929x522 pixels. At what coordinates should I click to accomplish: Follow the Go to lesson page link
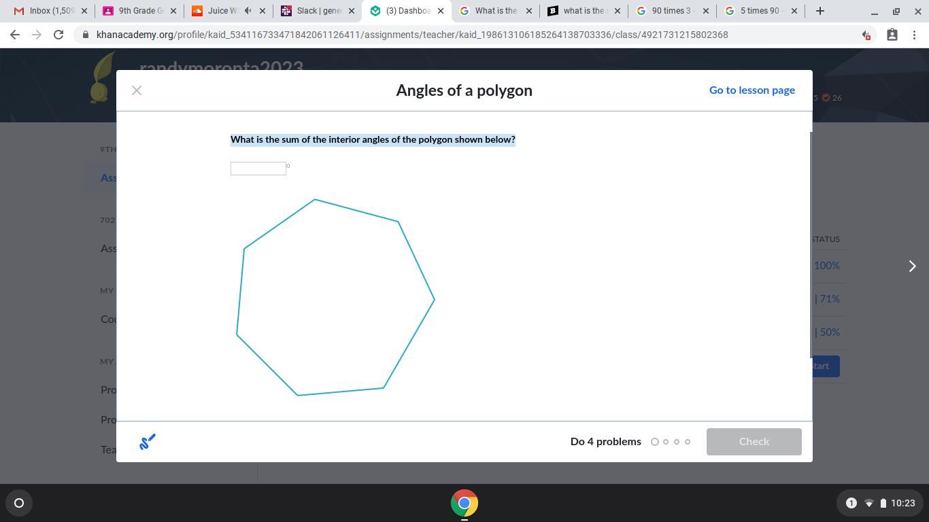point(752,90)
